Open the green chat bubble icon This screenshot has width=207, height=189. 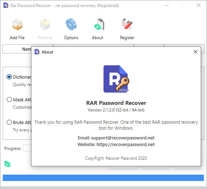click(x=7, y=164)
